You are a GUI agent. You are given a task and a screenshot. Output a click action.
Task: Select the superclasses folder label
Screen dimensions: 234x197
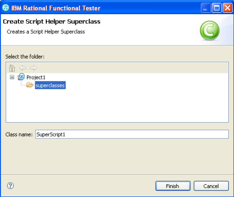(50, 85)
